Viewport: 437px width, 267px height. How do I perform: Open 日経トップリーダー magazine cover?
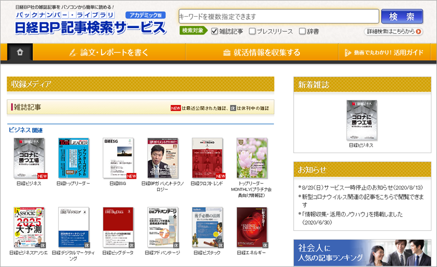tap(73, 158)
